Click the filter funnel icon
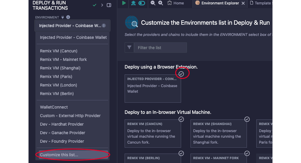Viewport: 301px width, 163px height. pos(129,48)
